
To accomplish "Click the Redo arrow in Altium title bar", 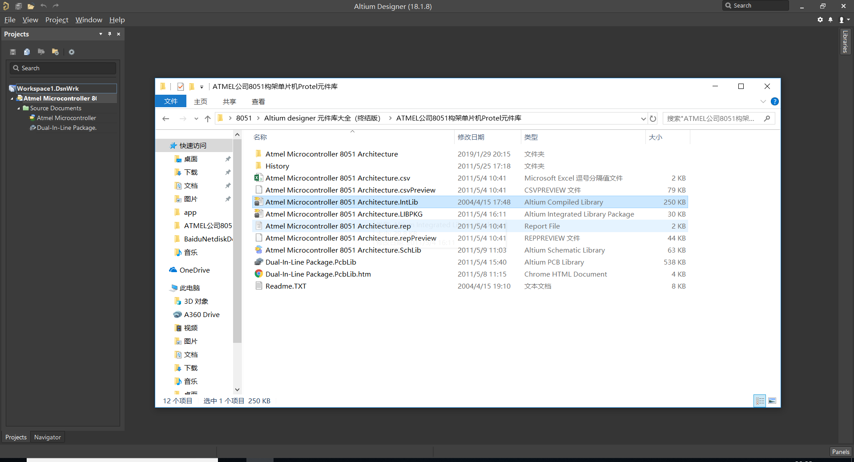I will tap(56, 6).
